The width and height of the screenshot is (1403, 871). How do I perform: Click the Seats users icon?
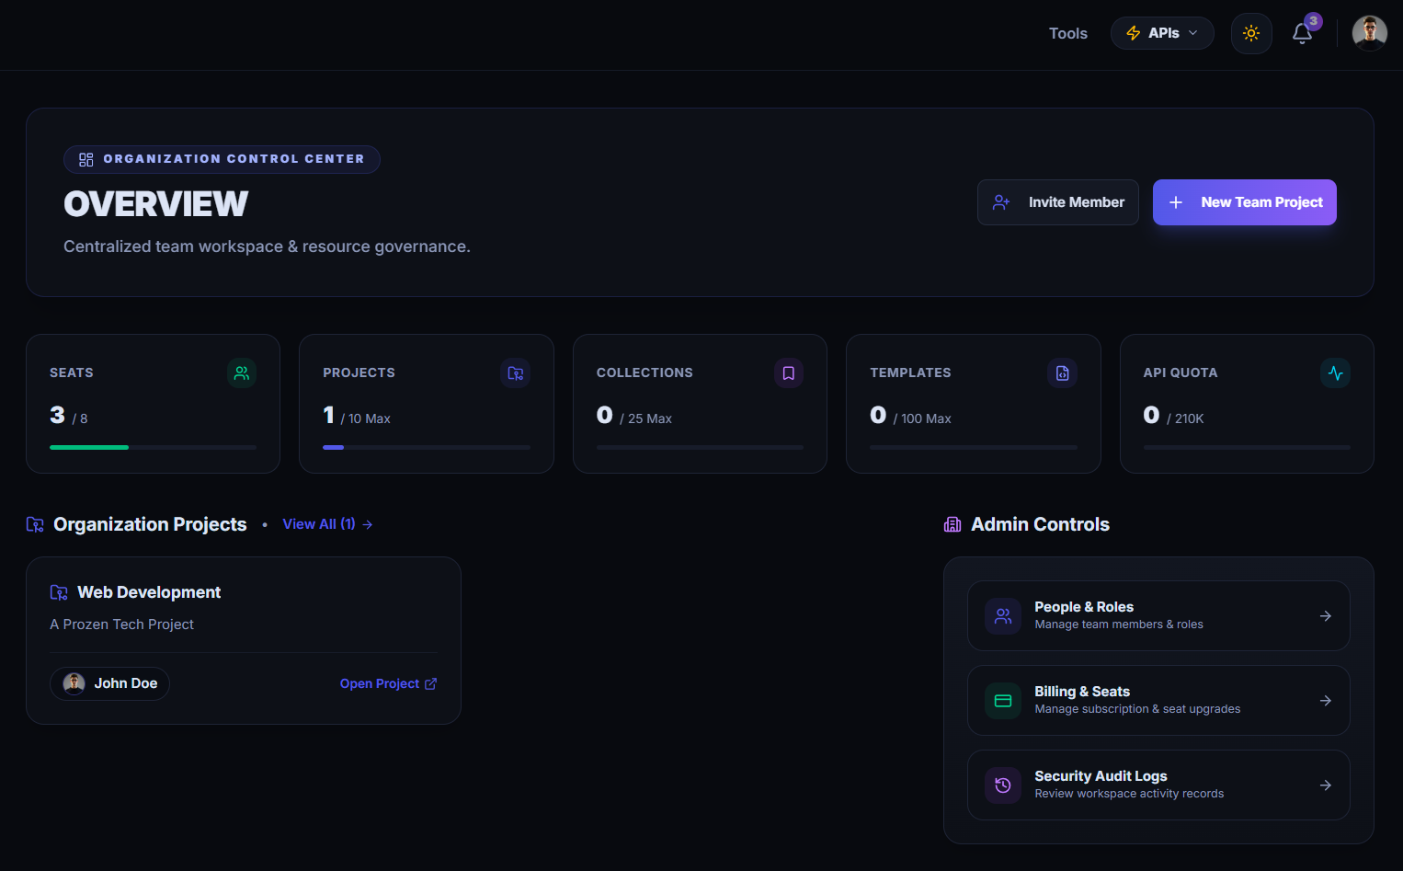pos(242,373)
